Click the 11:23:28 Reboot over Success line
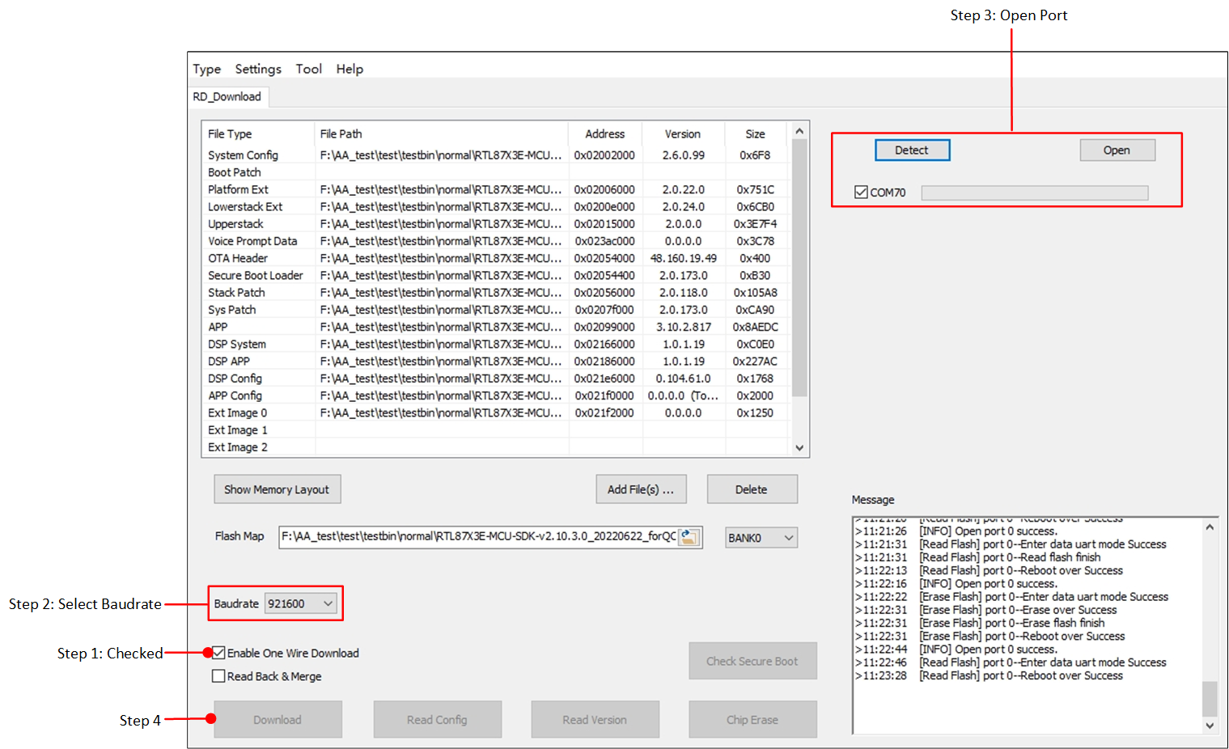 [x=989, y=675]
